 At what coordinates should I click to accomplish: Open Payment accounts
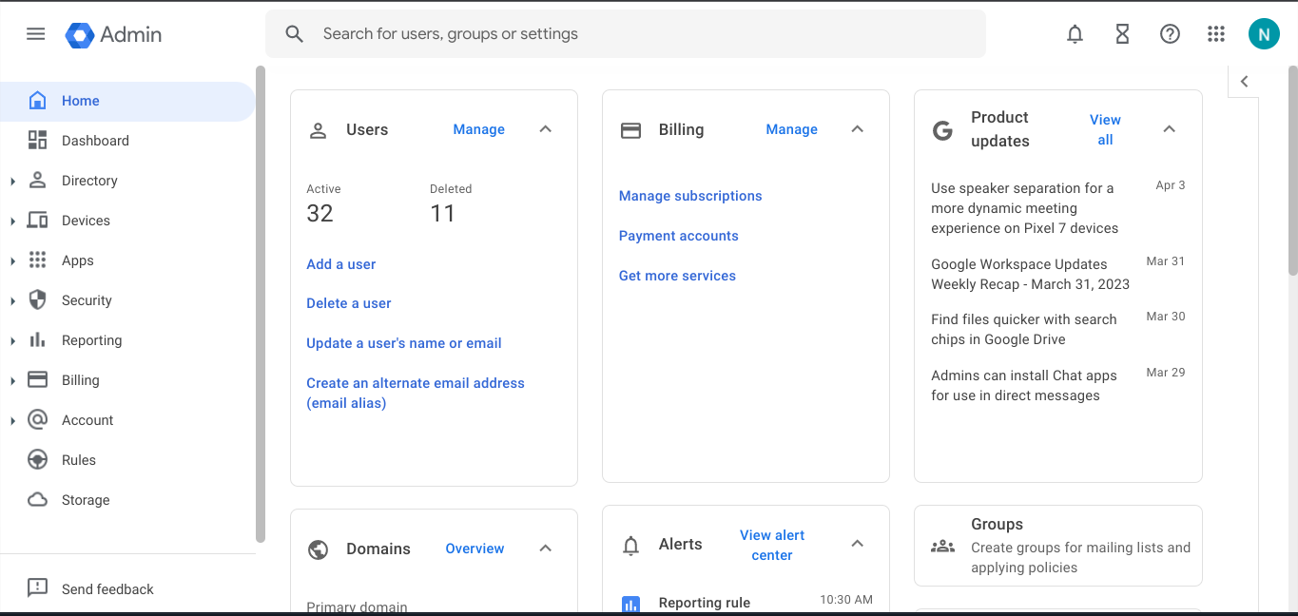[679, 236]
